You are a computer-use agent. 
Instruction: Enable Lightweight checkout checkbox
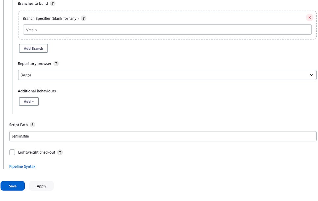tap(12, 152)
